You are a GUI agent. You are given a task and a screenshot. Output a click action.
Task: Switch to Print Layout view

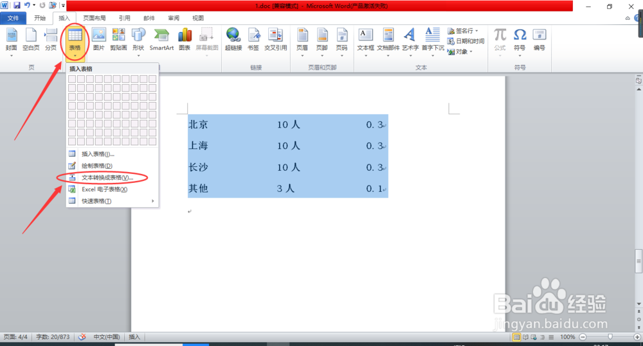[x=517, y=337]
